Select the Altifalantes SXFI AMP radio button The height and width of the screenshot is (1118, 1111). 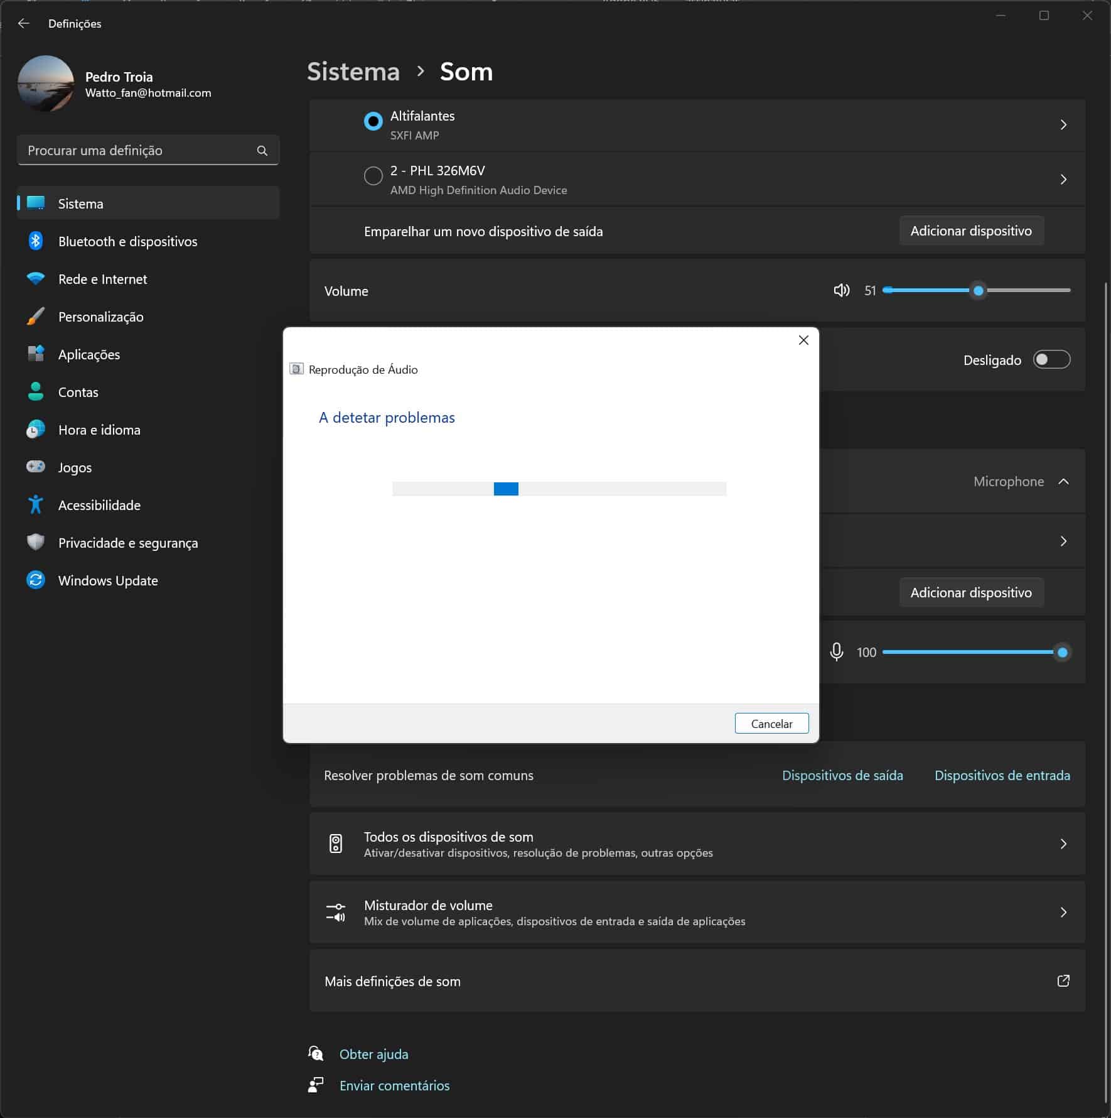point(373,121)
